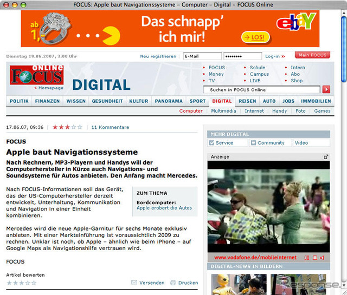Screen dimensions: 347x295
Task: Pause the Vodafone ad video
Action: click(x=307, y=258)
